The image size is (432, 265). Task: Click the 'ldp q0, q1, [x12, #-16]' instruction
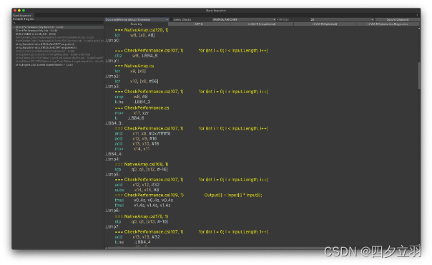[141, 169]
